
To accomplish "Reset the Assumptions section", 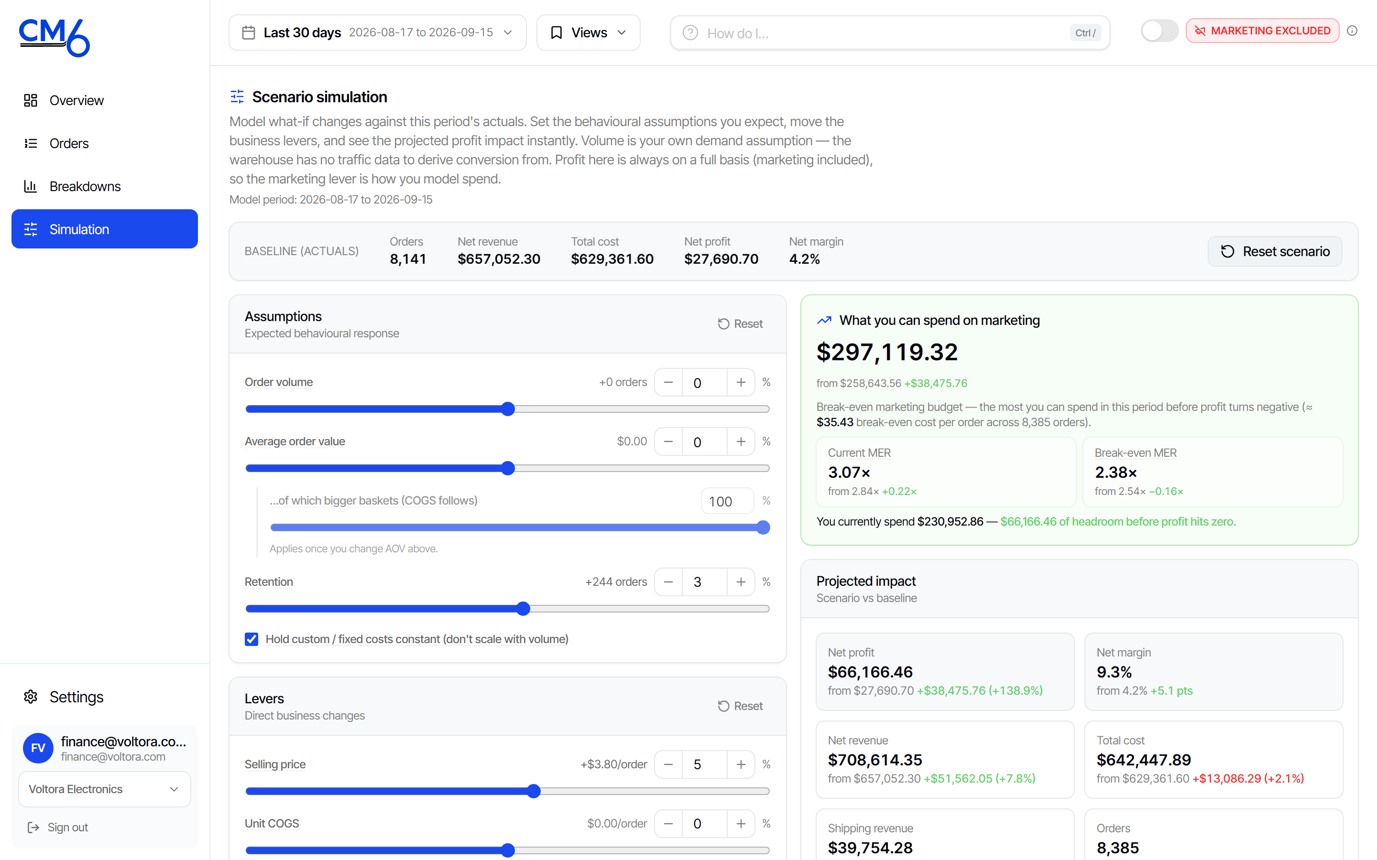I will click(x=740, y=323).
